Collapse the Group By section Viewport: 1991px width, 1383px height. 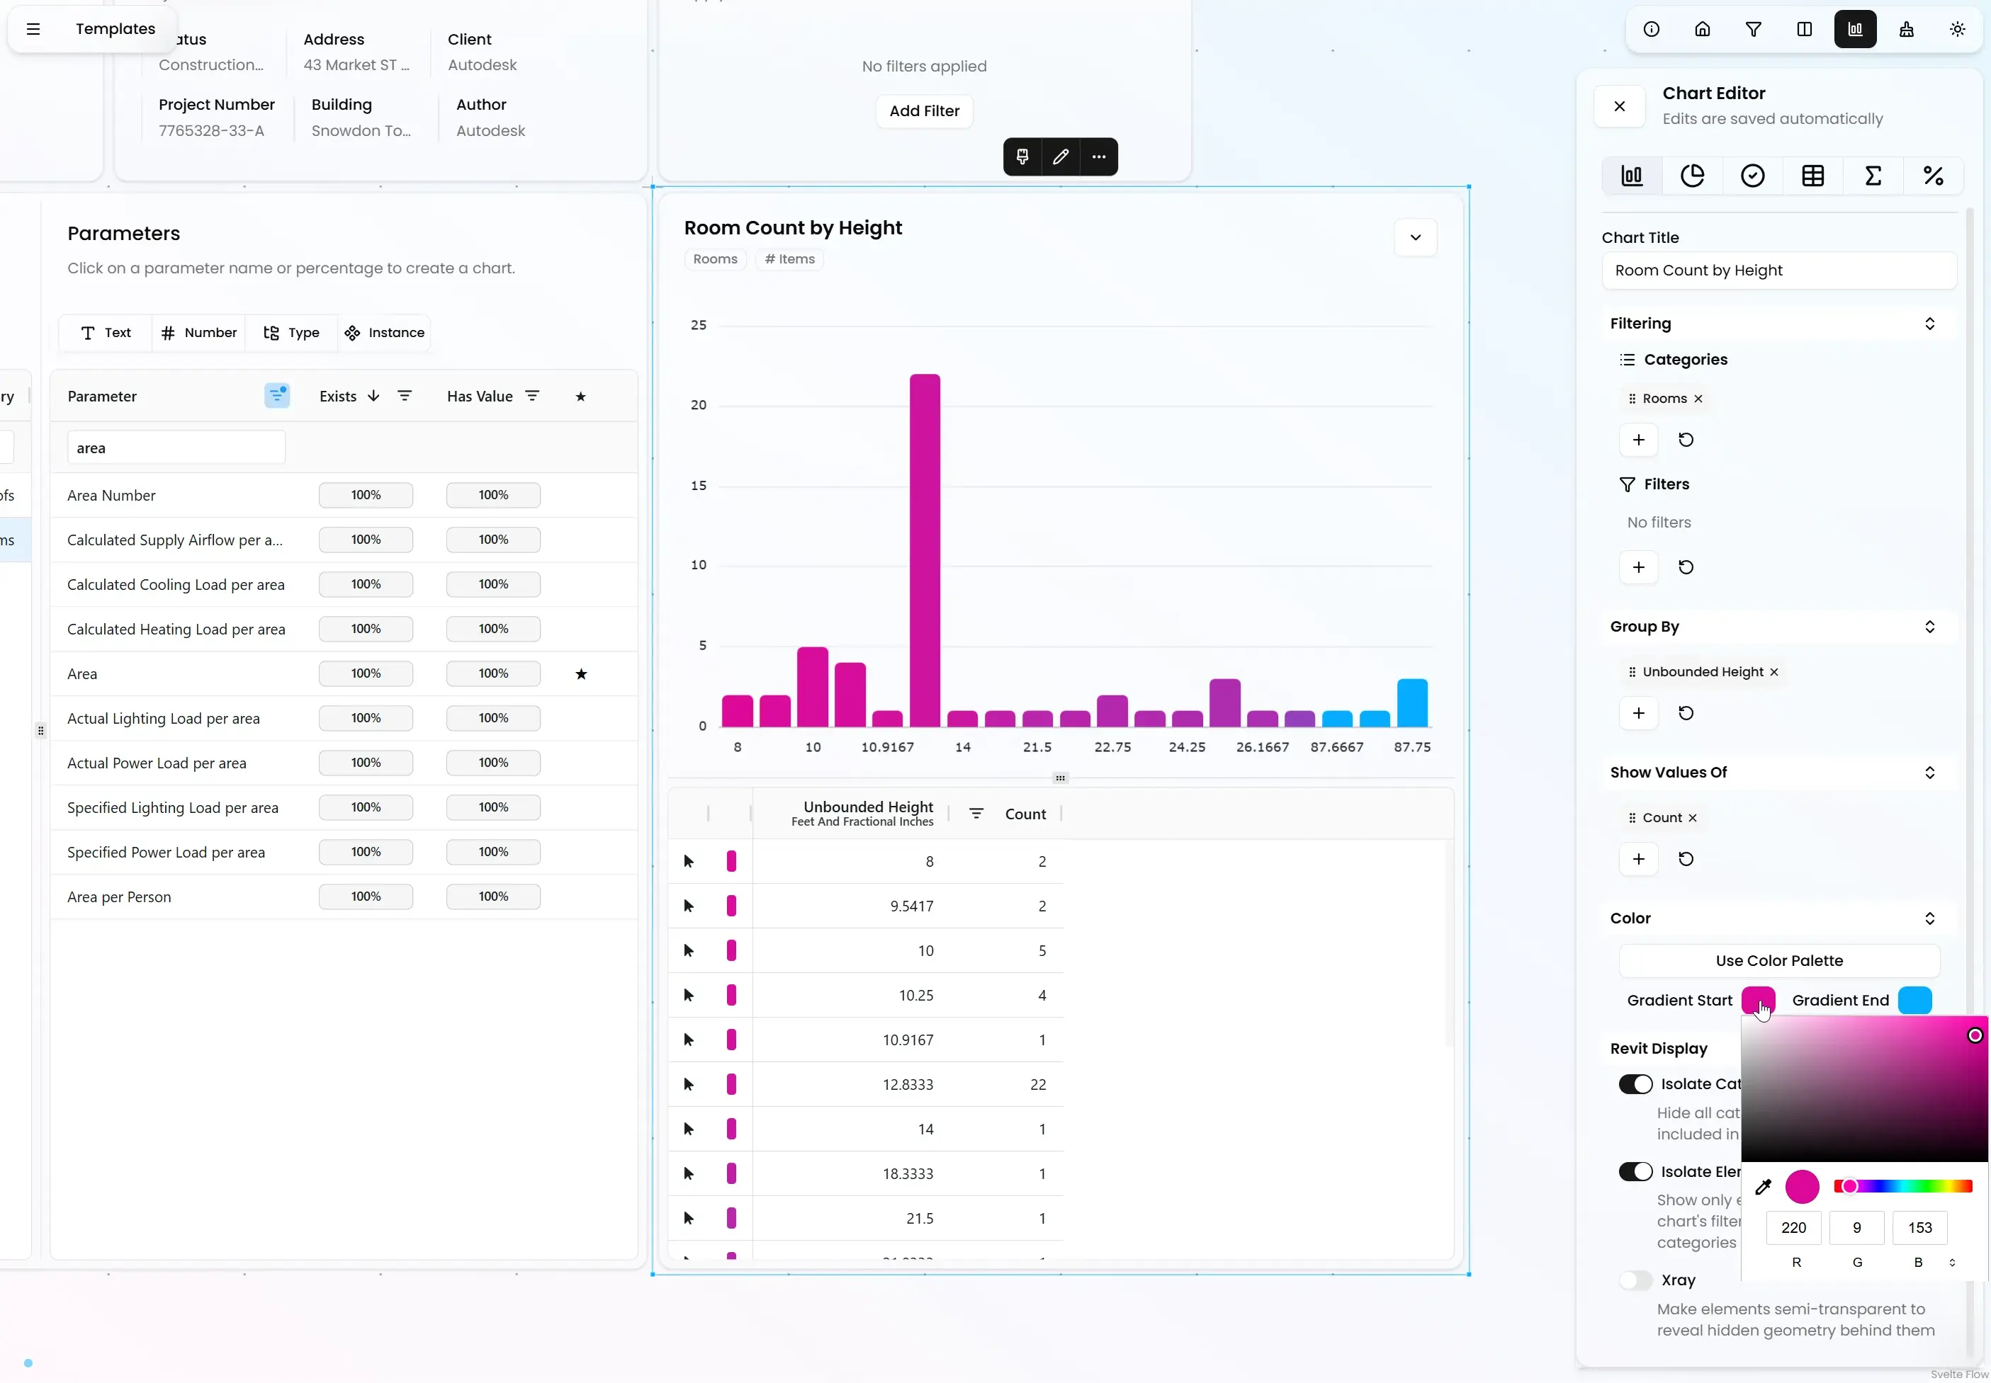1929,627
